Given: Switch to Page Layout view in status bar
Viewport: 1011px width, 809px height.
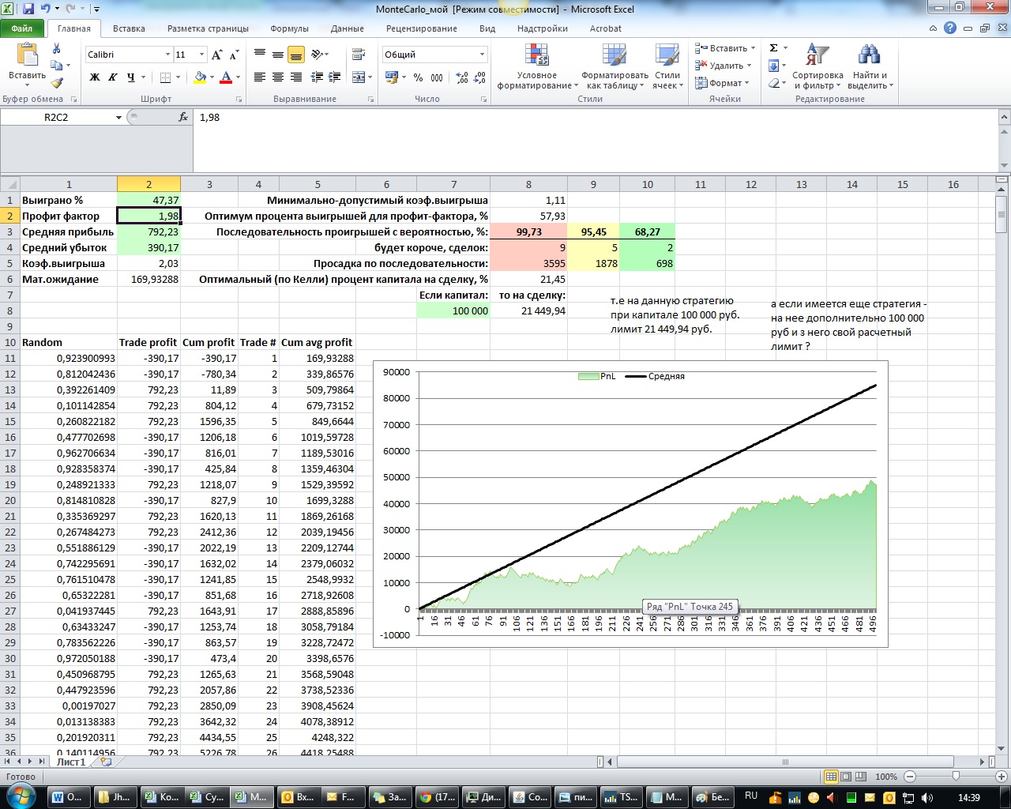Looking at the screenshot, I should coord(846,777).
